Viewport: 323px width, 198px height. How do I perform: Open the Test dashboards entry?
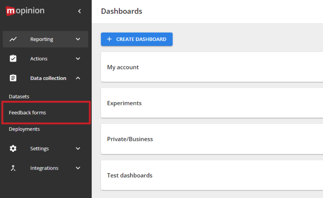(130, 175)
